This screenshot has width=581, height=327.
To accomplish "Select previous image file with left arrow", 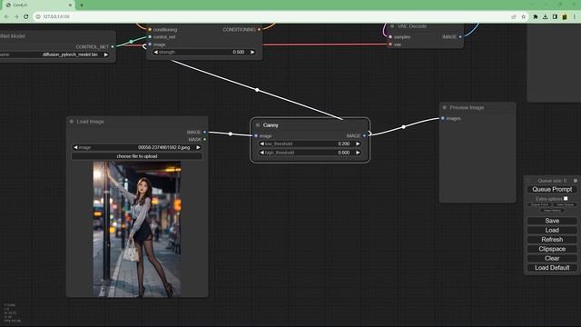I will 75,147.
